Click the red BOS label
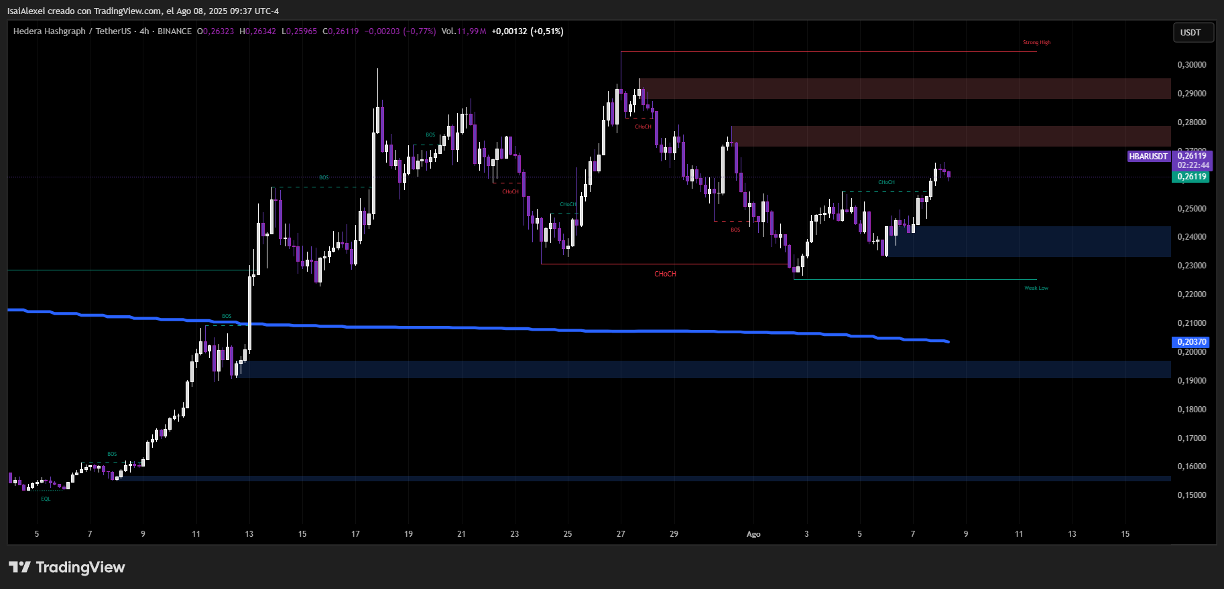Screen dimensions: 1224x589 (735, 230)
